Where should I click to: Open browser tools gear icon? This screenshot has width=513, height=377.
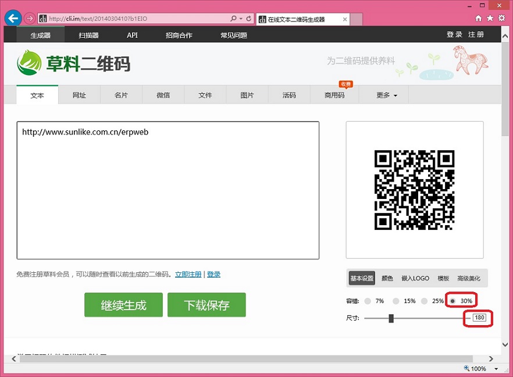click(x=501, y=18)
